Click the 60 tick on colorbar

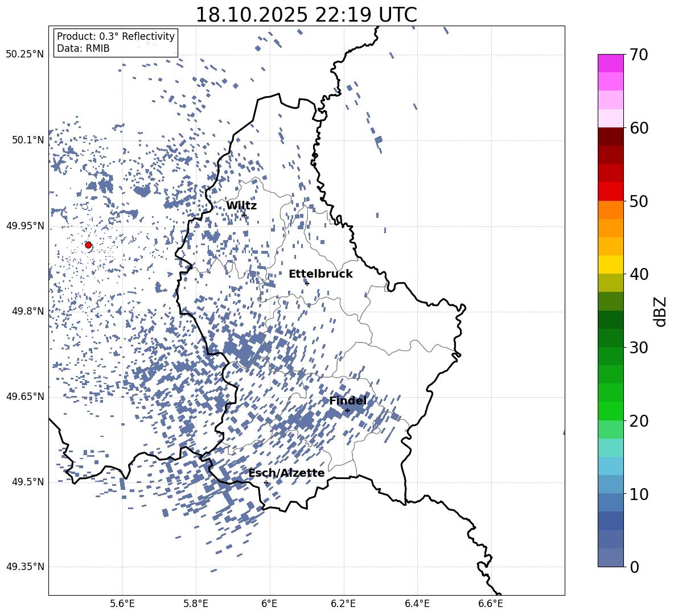pos(639,128)
